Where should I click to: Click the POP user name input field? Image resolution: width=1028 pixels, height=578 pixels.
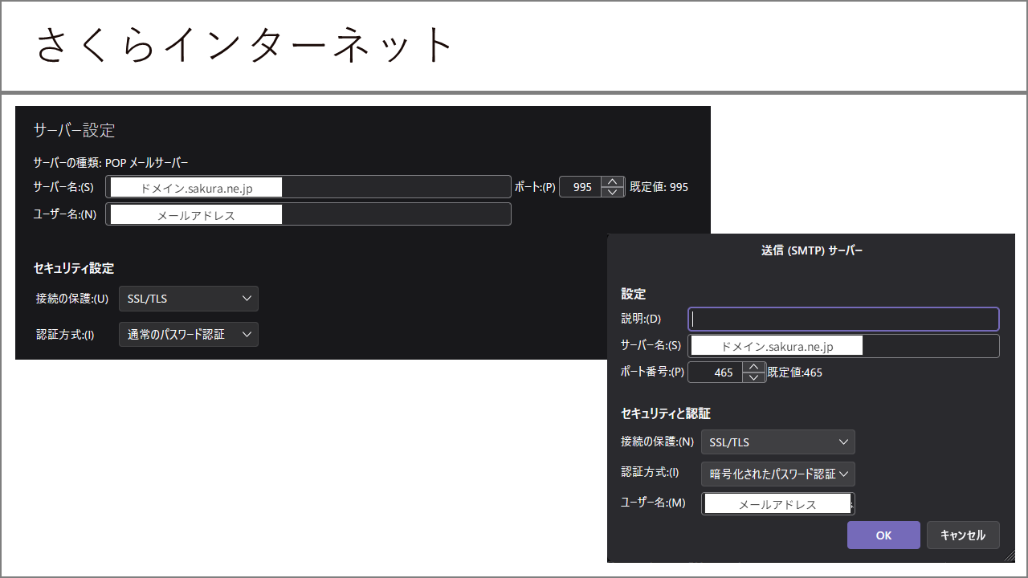[x=308, y=214]
